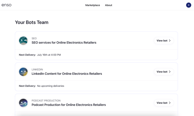Click the July 16th at 4:00 PM delivery
194x116 pixels.
49,55
